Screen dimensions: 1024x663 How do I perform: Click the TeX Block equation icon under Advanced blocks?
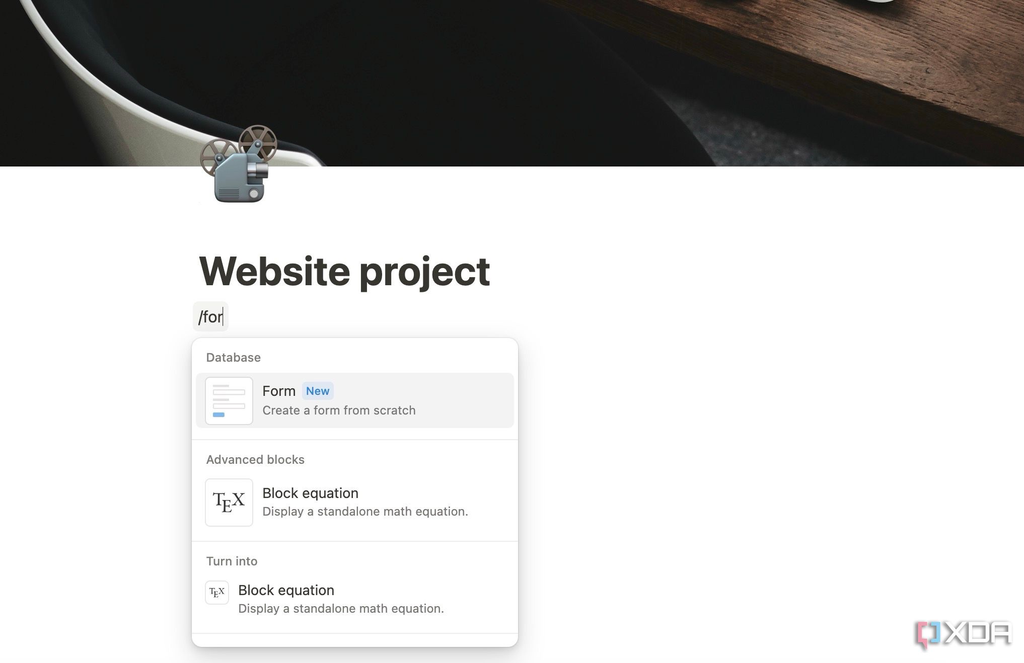(229, 501)
